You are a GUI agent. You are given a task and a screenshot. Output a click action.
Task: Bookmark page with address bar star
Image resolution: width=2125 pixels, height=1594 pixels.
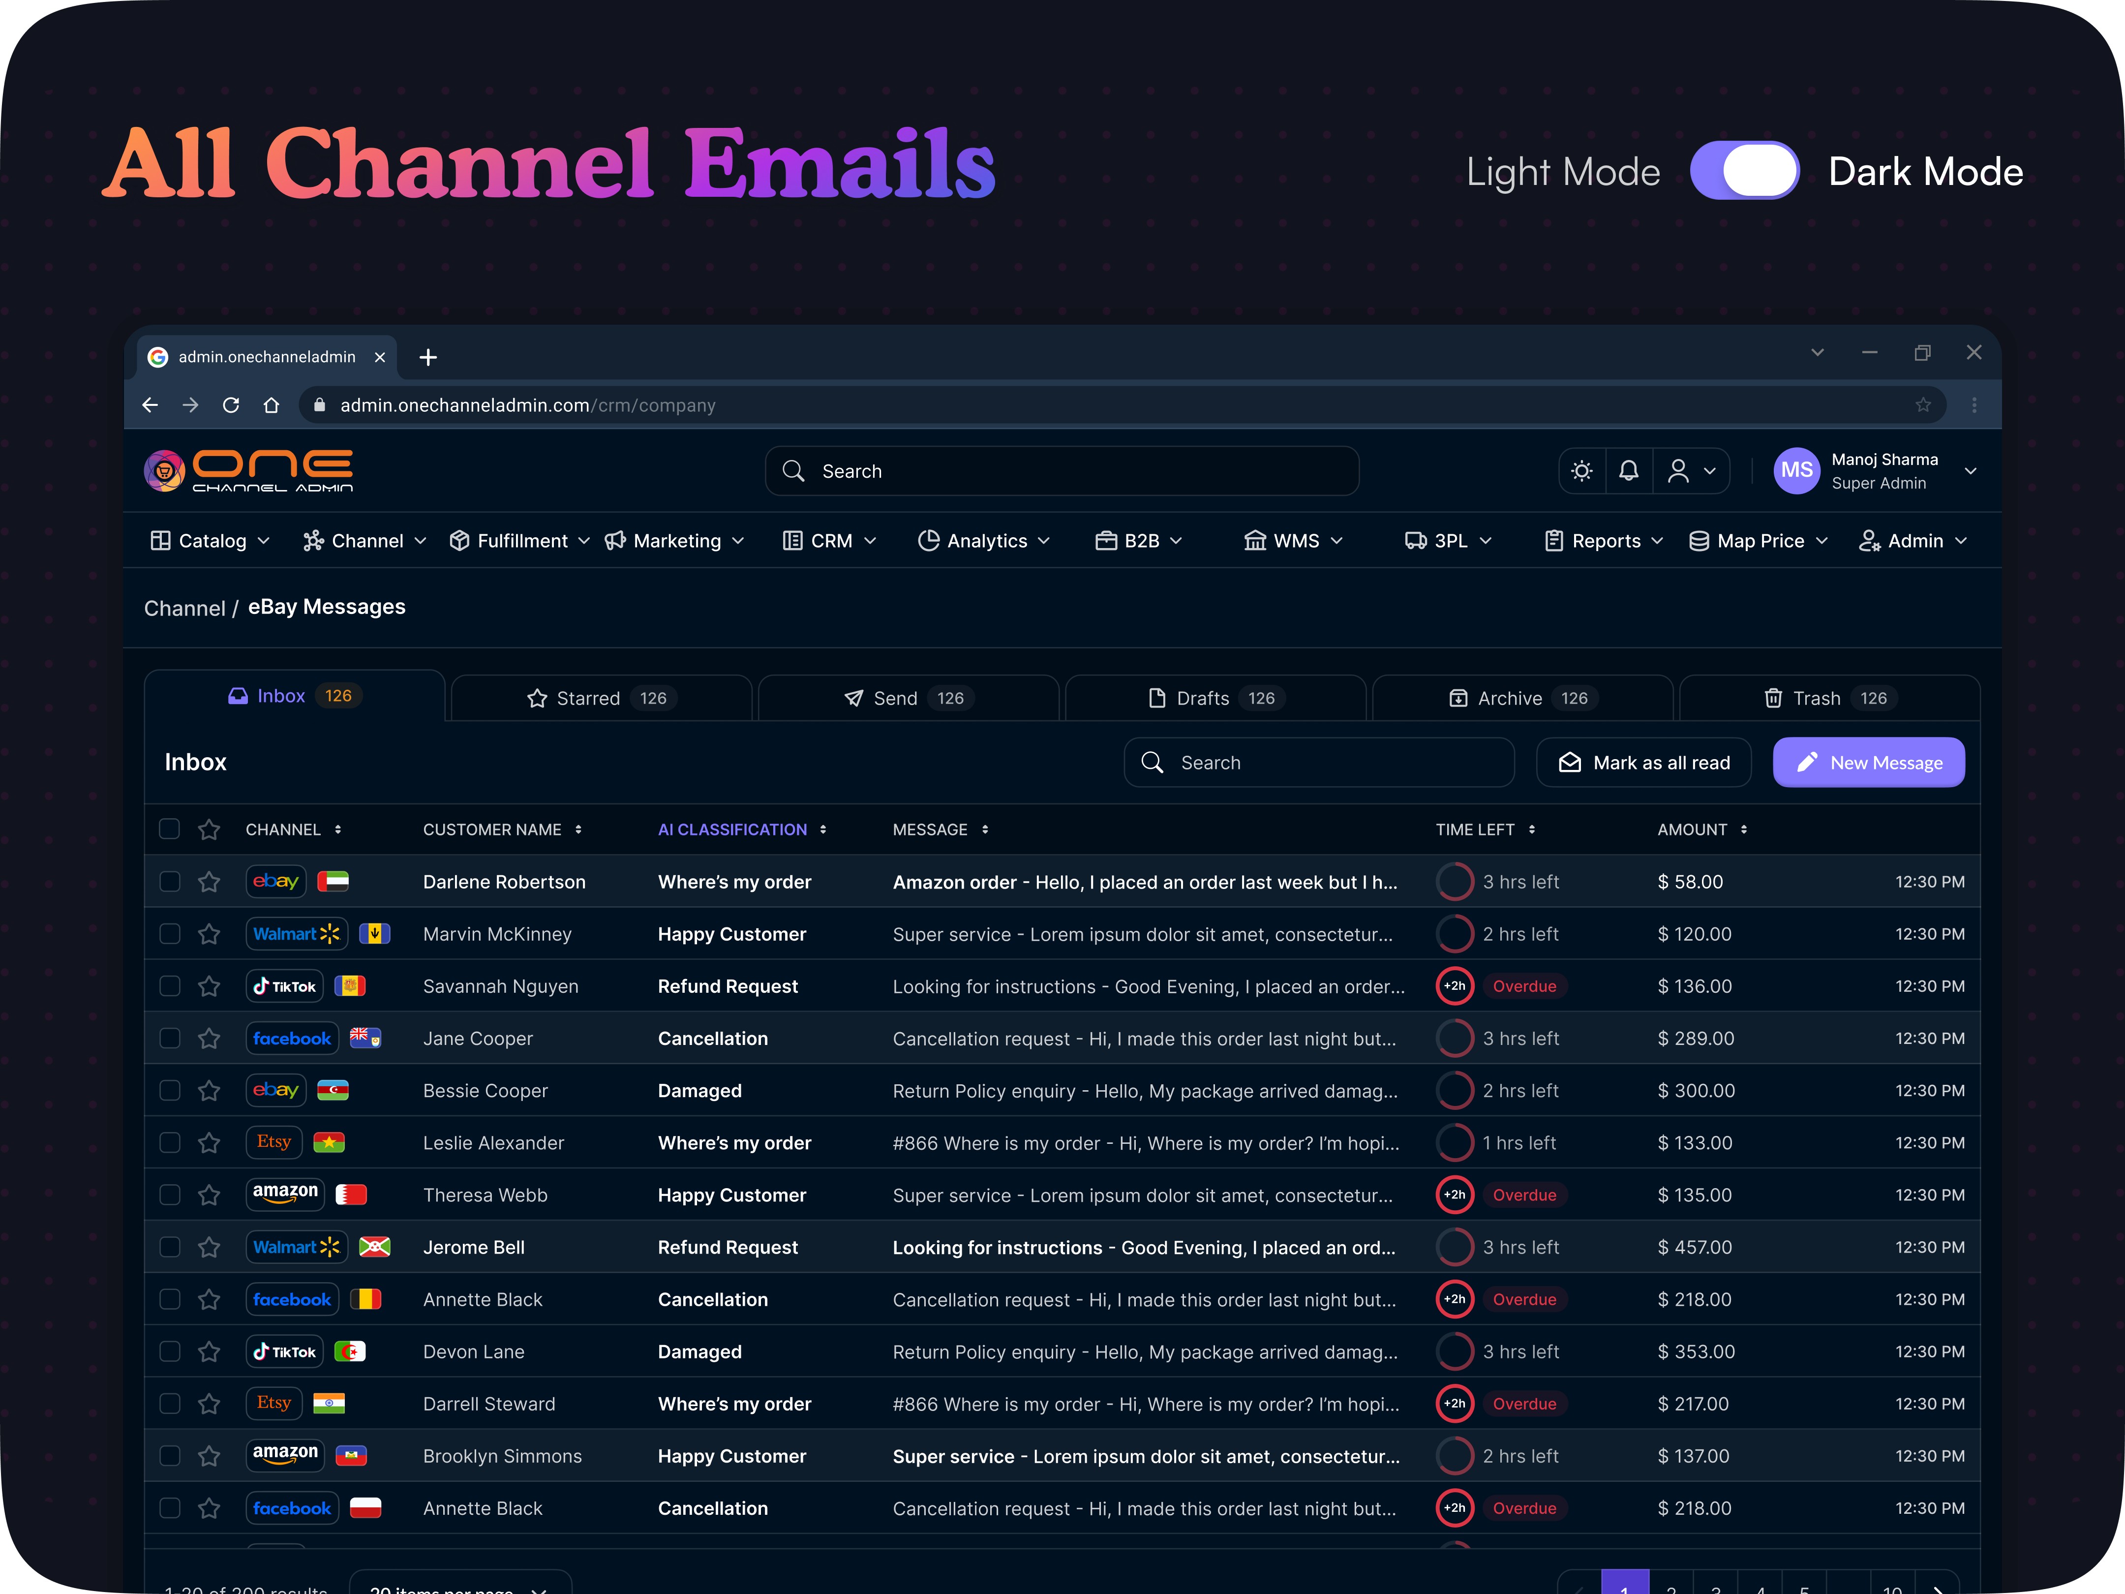1922,405
